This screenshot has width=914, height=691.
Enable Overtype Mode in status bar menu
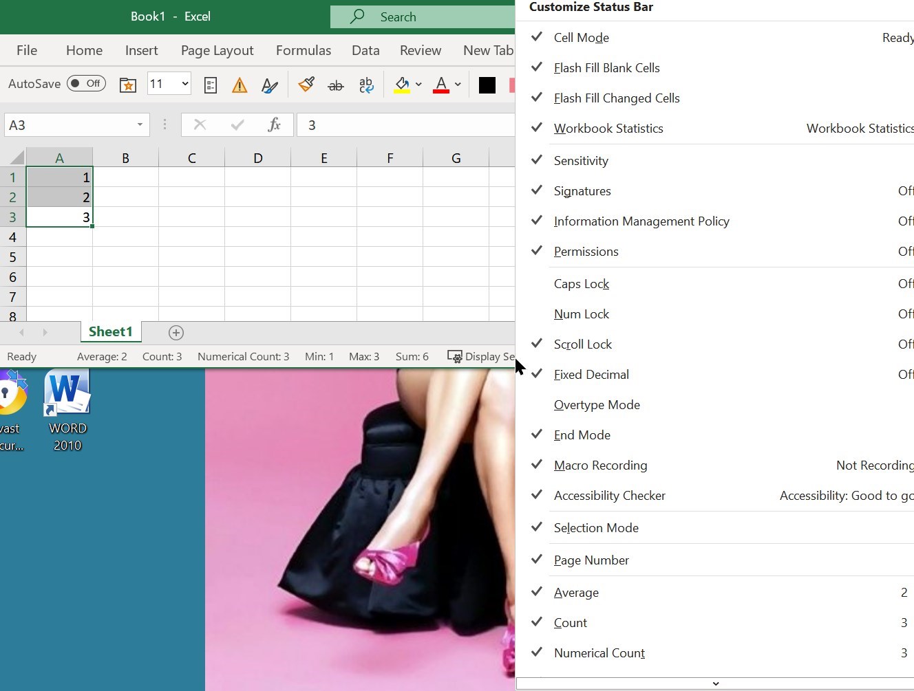click(x=597, y=405)
